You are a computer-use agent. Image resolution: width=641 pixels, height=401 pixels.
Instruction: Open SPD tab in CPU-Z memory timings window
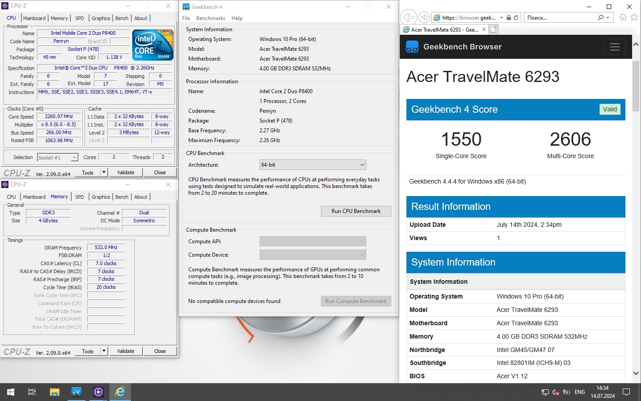coord(80,197)
